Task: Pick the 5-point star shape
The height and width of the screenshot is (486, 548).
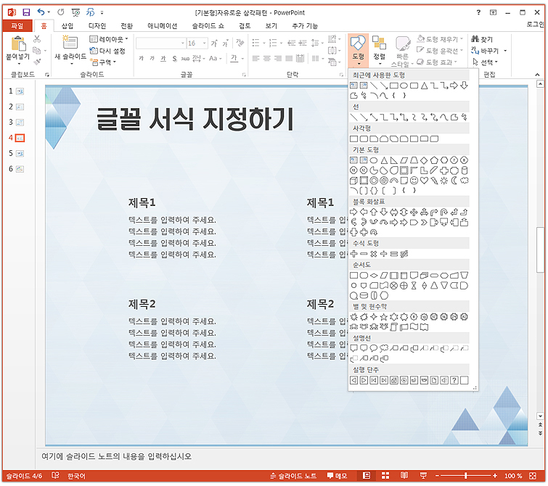Action: click(x=384, y=317)
